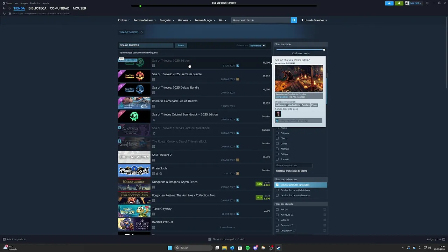
Task: Go back with the navigation arrow
Action: click(x=4, y=8)
